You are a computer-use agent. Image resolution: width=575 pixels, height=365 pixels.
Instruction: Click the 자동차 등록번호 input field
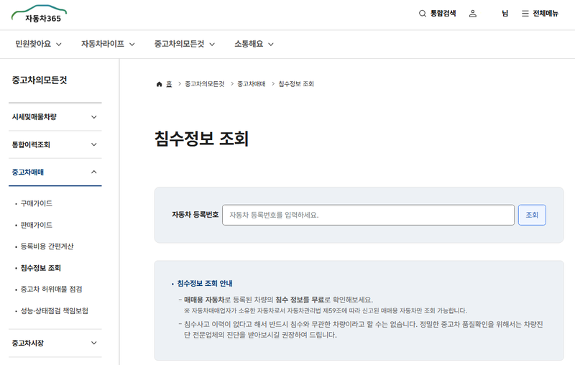(x=368, y=215)
